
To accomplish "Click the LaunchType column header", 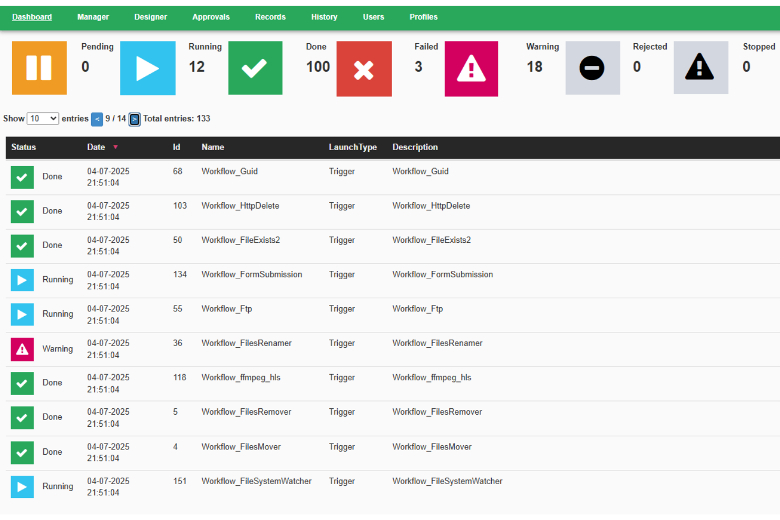I will click(x=353, y=147).
